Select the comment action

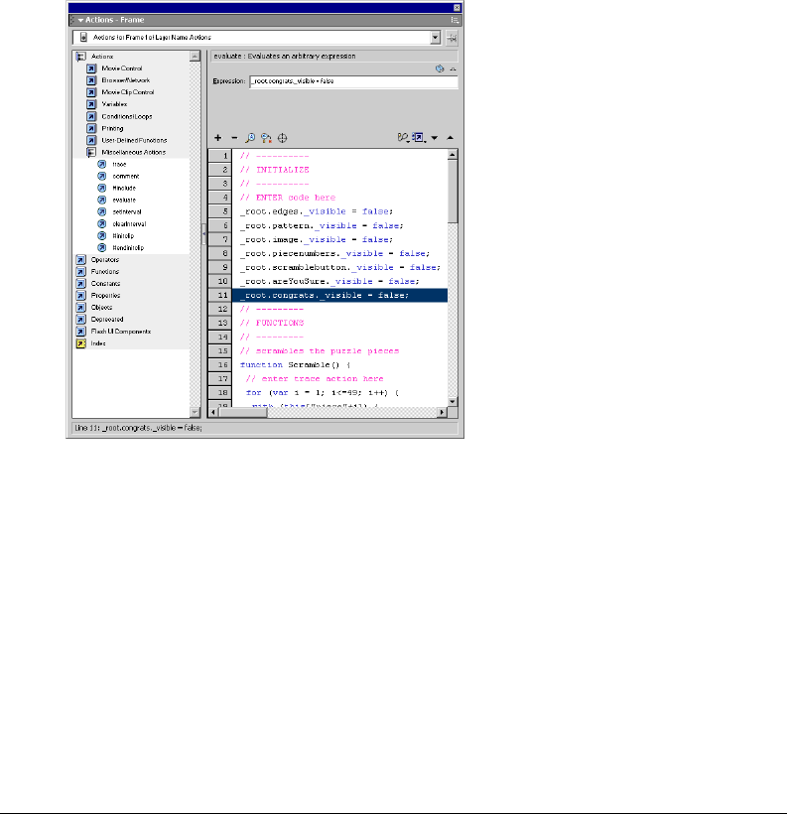[x=126, y=176]
